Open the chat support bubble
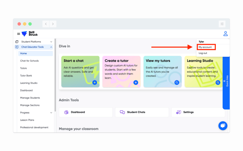The height and width of the screenshot is (151, 243). coord(223,125)
